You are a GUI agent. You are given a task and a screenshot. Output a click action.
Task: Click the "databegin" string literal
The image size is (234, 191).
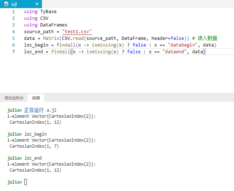point(183,45)
